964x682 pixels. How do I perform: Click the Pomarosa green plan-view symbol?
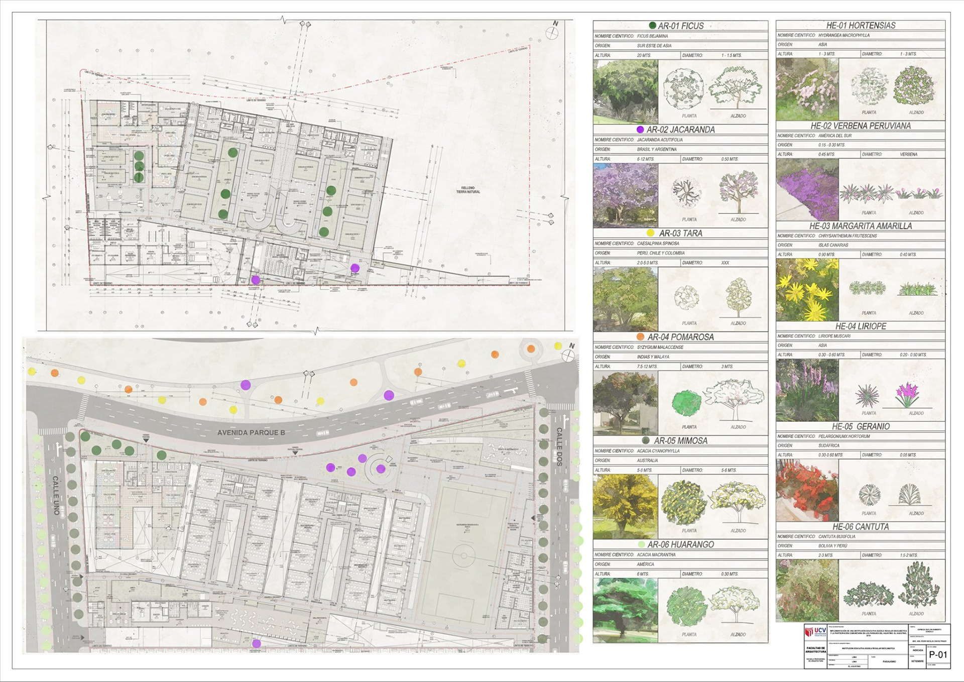[x=686, y=403]
